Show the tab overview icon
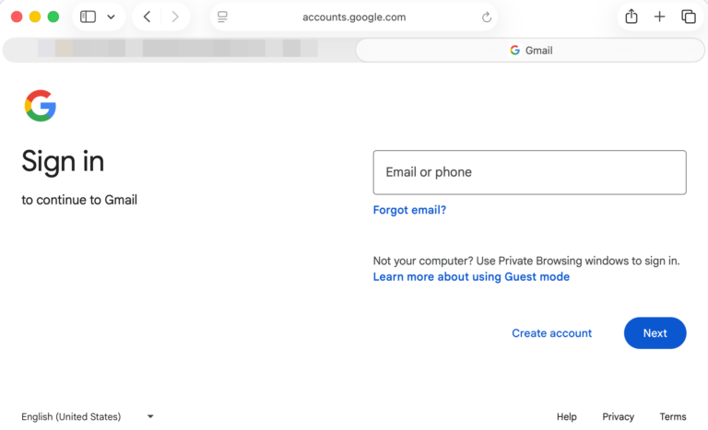This screenshot has width=708, height=430. (x=689, y=17)
